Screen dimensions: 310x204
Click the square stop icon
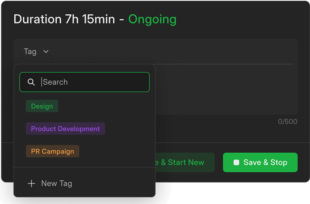pyautogui.click(x=236, y=163)
